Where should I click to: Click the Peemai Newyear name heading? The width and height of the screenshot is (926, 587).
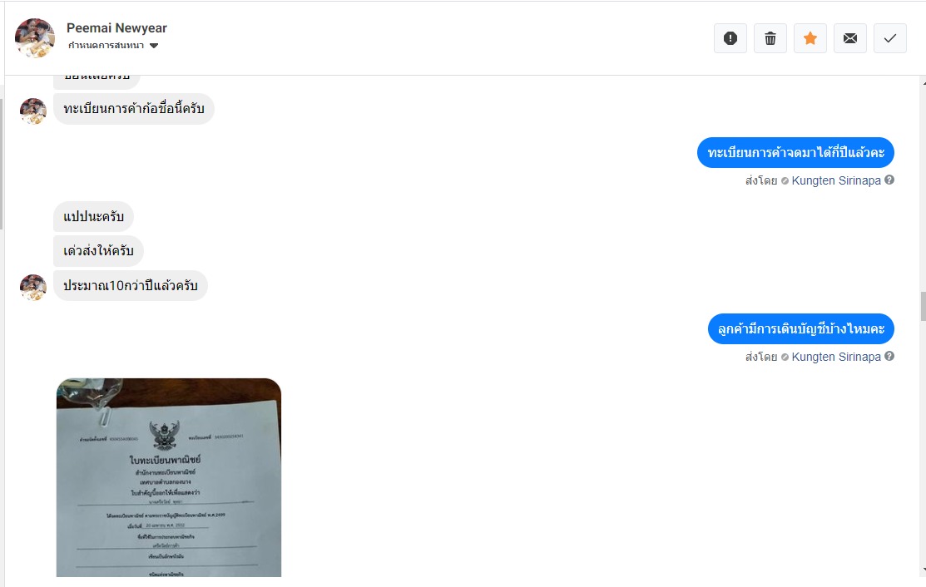coord(116,27)
